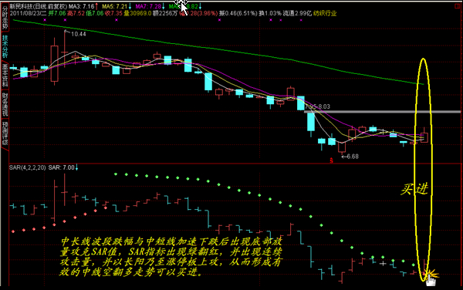Click the SAR 7.00 down arrow indicator
Viewport: 463px width, 290px height.
pyautogui.click(x=76, y=167)
